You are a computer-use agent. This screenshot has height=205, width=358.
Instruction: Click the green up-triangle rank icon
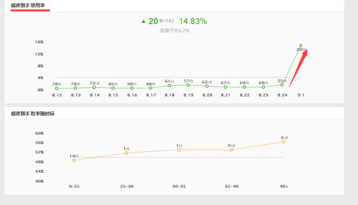[144, 22]
